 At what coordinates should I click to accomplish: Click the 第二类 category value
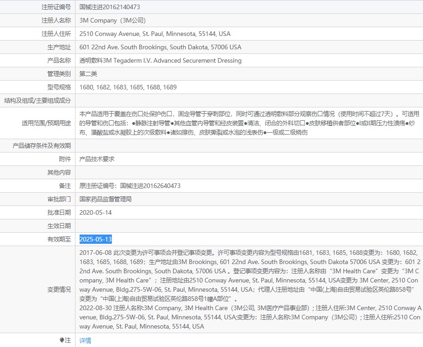point(88,74)
